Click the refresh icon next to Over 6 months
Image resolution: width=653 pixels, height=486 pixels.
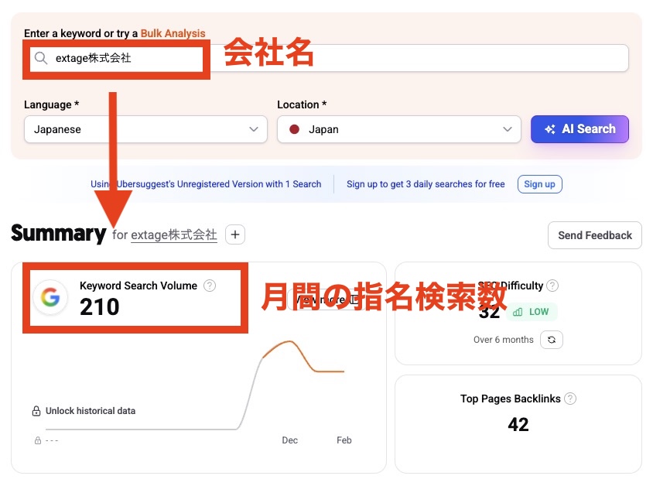551,340
